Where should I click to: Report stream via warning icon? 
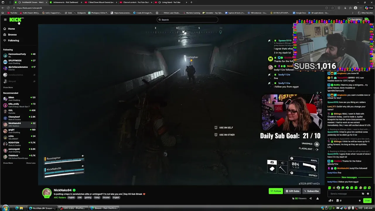tap(317, 198)
